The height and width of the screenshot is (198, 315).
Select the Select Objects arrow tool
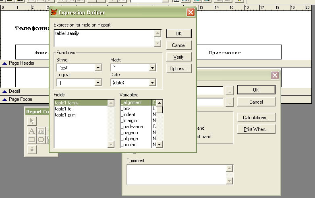pos(32,121)
